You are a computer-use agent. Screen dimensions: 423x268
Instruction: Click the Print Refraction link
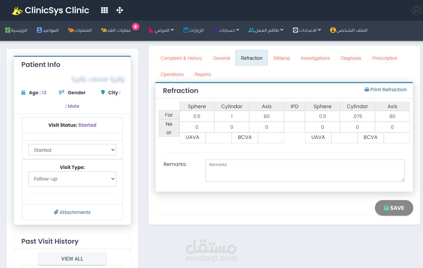(385, 90)
